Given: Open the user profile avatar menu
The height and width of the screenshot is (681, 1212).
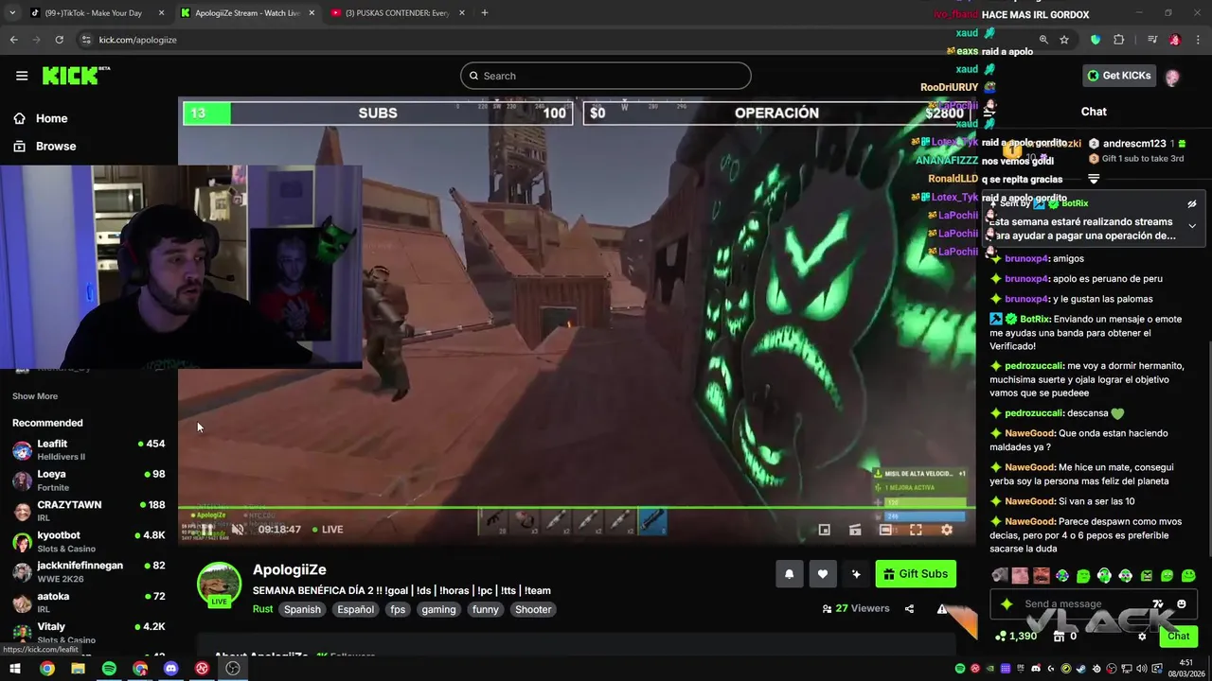Looking at the screenshot, I should (x=1172, y=77).
